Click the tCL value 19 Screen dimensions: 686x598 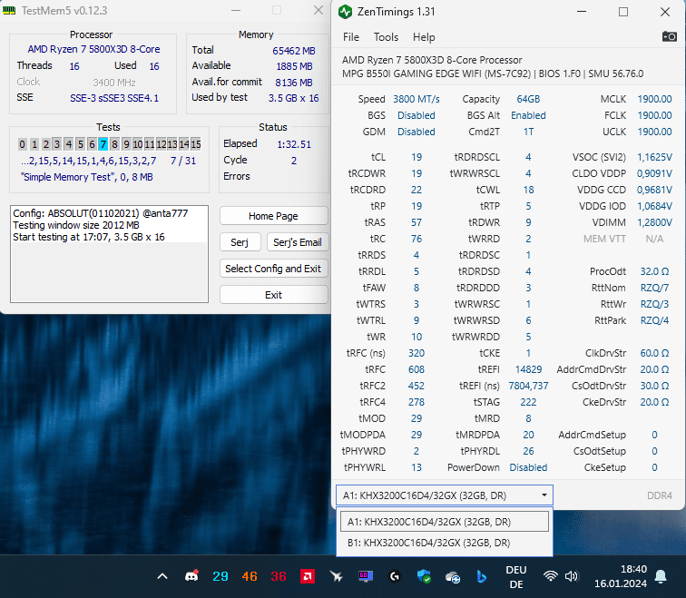(416, 157)
